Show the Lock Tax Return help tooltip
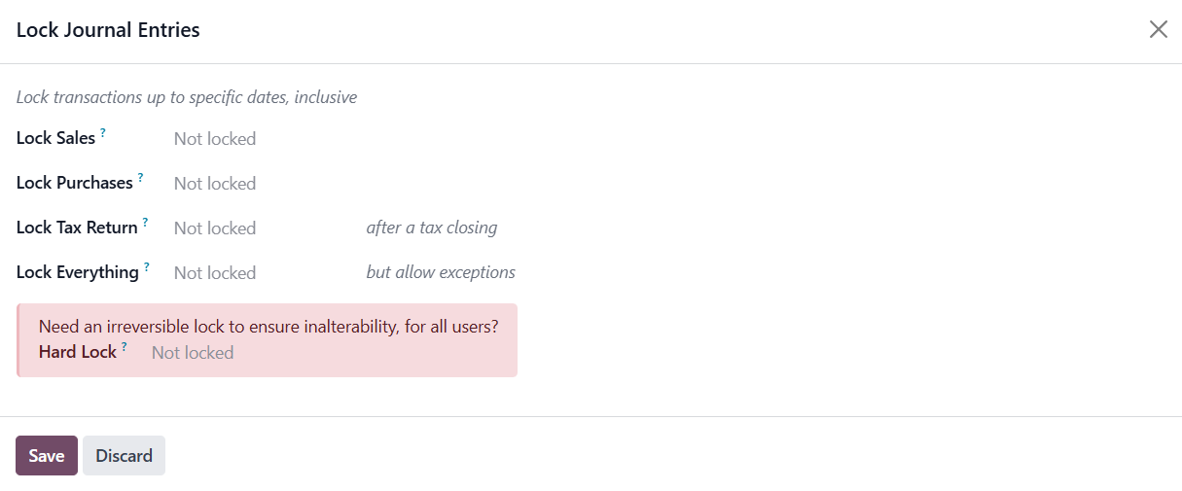The image size is (1182, 491). coord(145,223)
